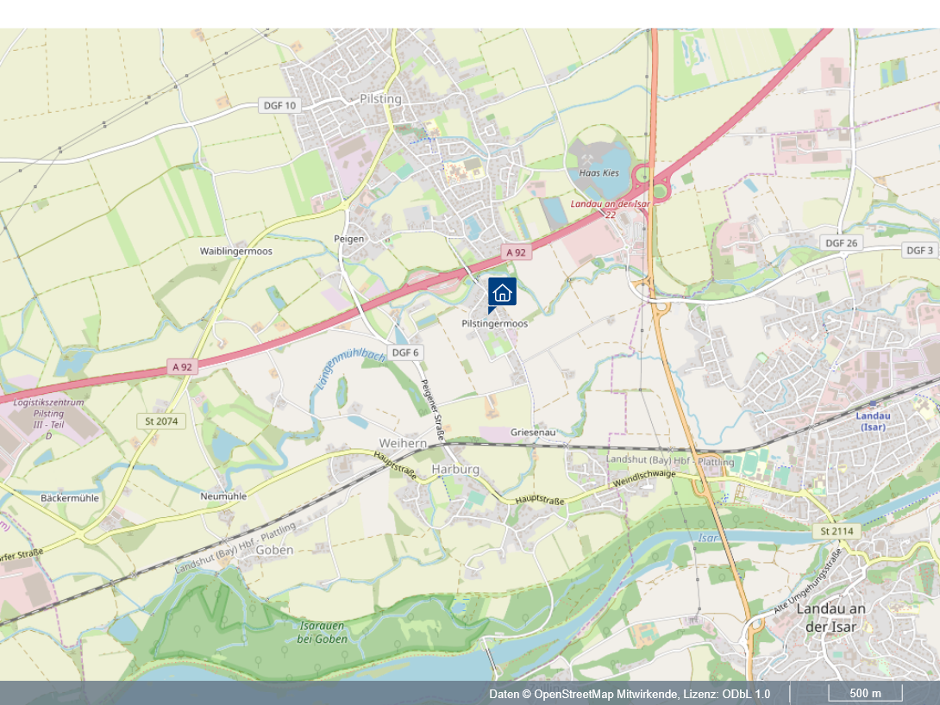Click the blue house location marker
Viewport: 940px width, 705px height.
point(502,292)
